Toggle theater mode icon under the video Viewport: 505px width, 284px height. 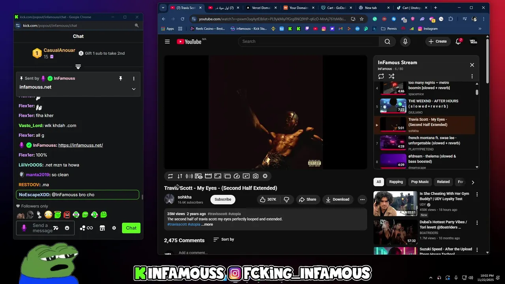pos(218,176)
